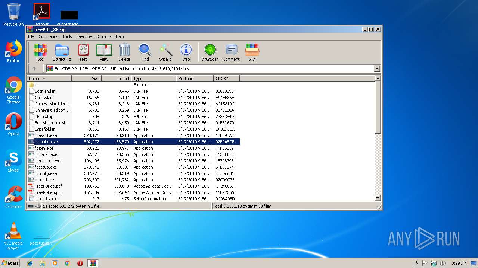Run Test on the archive
The width and height of the screenshot is (478, 268).
[x=83, y=52]
